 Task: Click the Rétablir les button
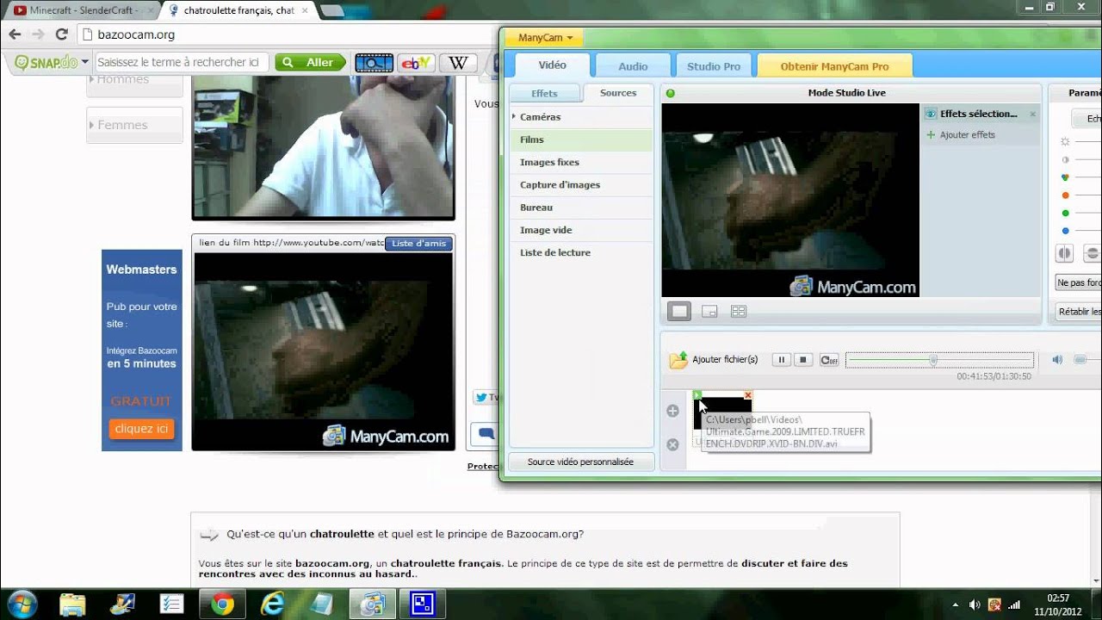[x=1078, y=312]
